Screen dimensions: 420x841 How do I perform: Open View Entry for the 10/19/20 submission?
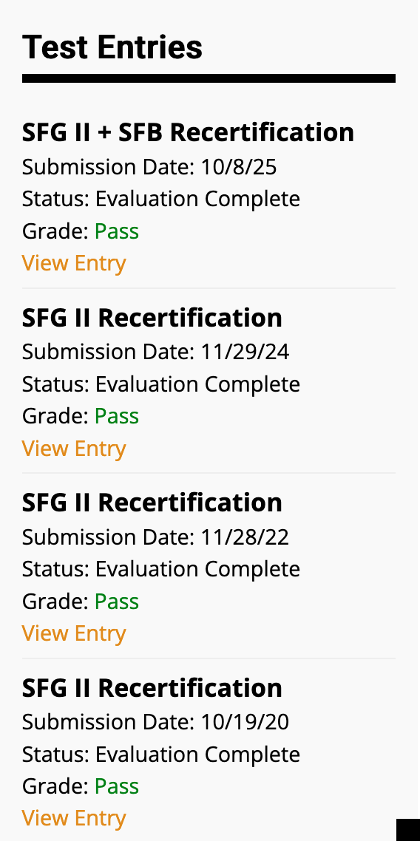[x=74, y=819]
